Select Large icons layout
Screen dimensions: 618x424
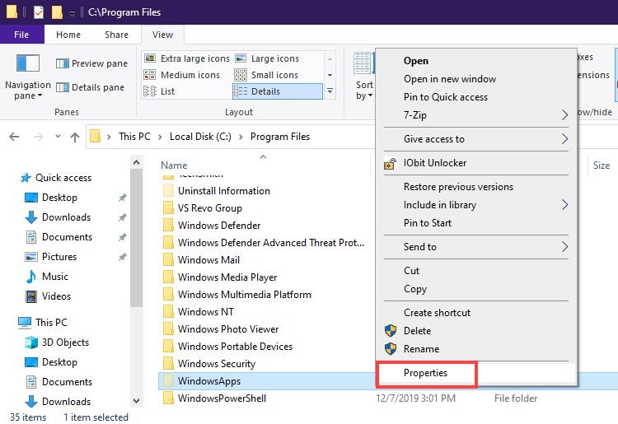tap(267, 58)
